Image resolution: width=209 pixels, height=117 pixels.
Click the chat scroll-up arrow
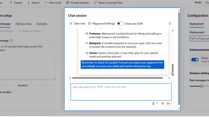[173, 30]
